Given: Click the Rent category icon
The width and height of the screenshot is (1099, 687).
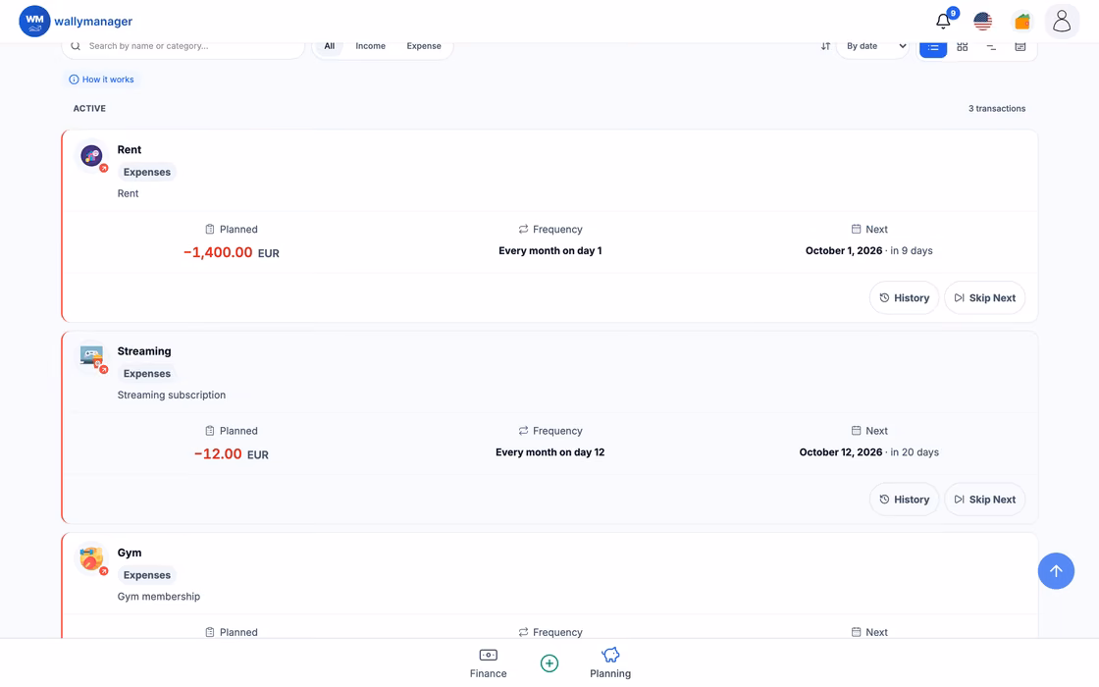Looking at the screenshot, I should [92, 156].
